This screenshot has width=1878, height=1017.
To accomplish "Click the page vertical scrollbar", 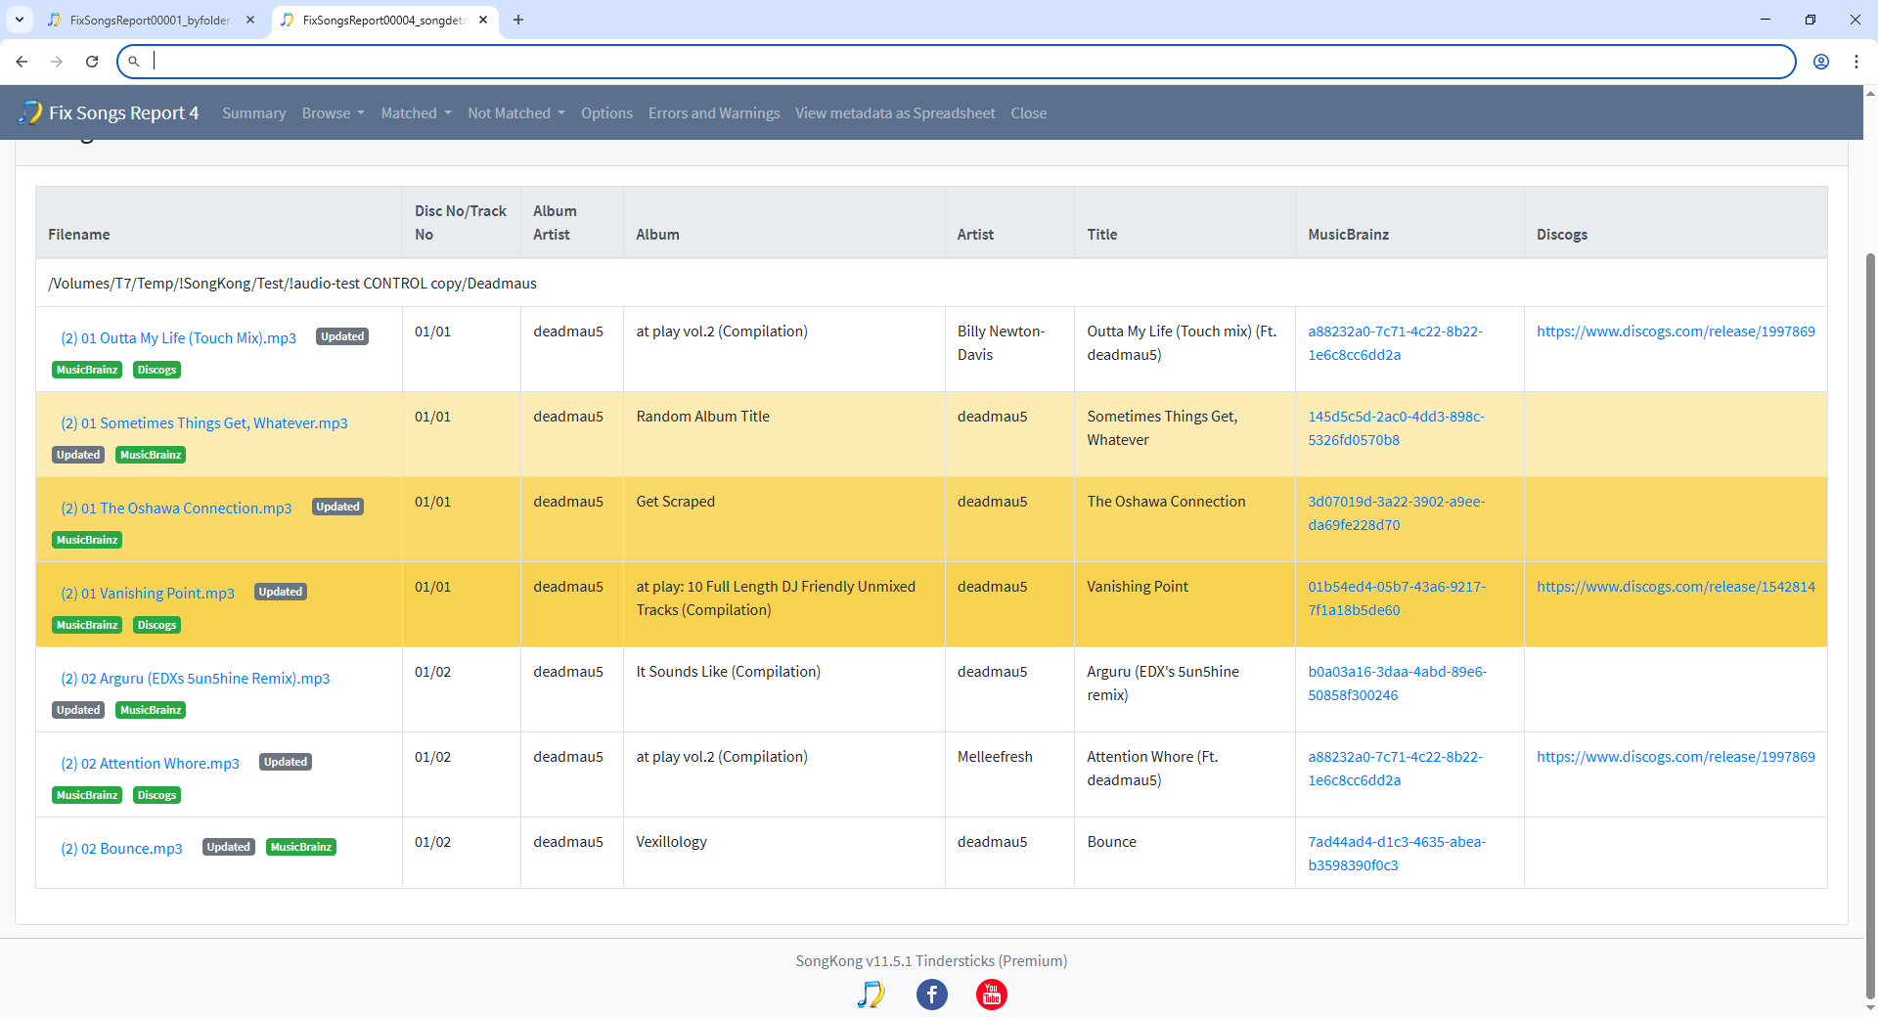I will (1870, 626).
